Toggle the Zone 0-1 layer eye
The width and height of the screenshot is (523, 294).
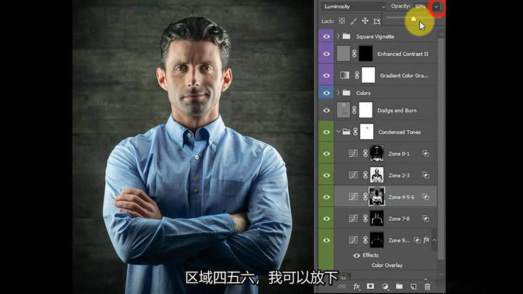click(x=326, y=154)
